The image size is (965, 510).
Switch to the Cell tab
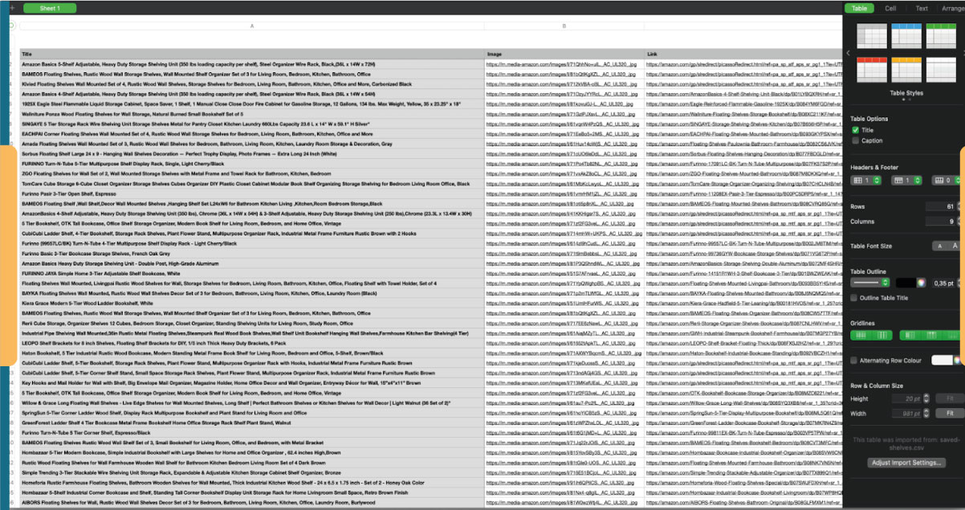[x=890, y=8]
